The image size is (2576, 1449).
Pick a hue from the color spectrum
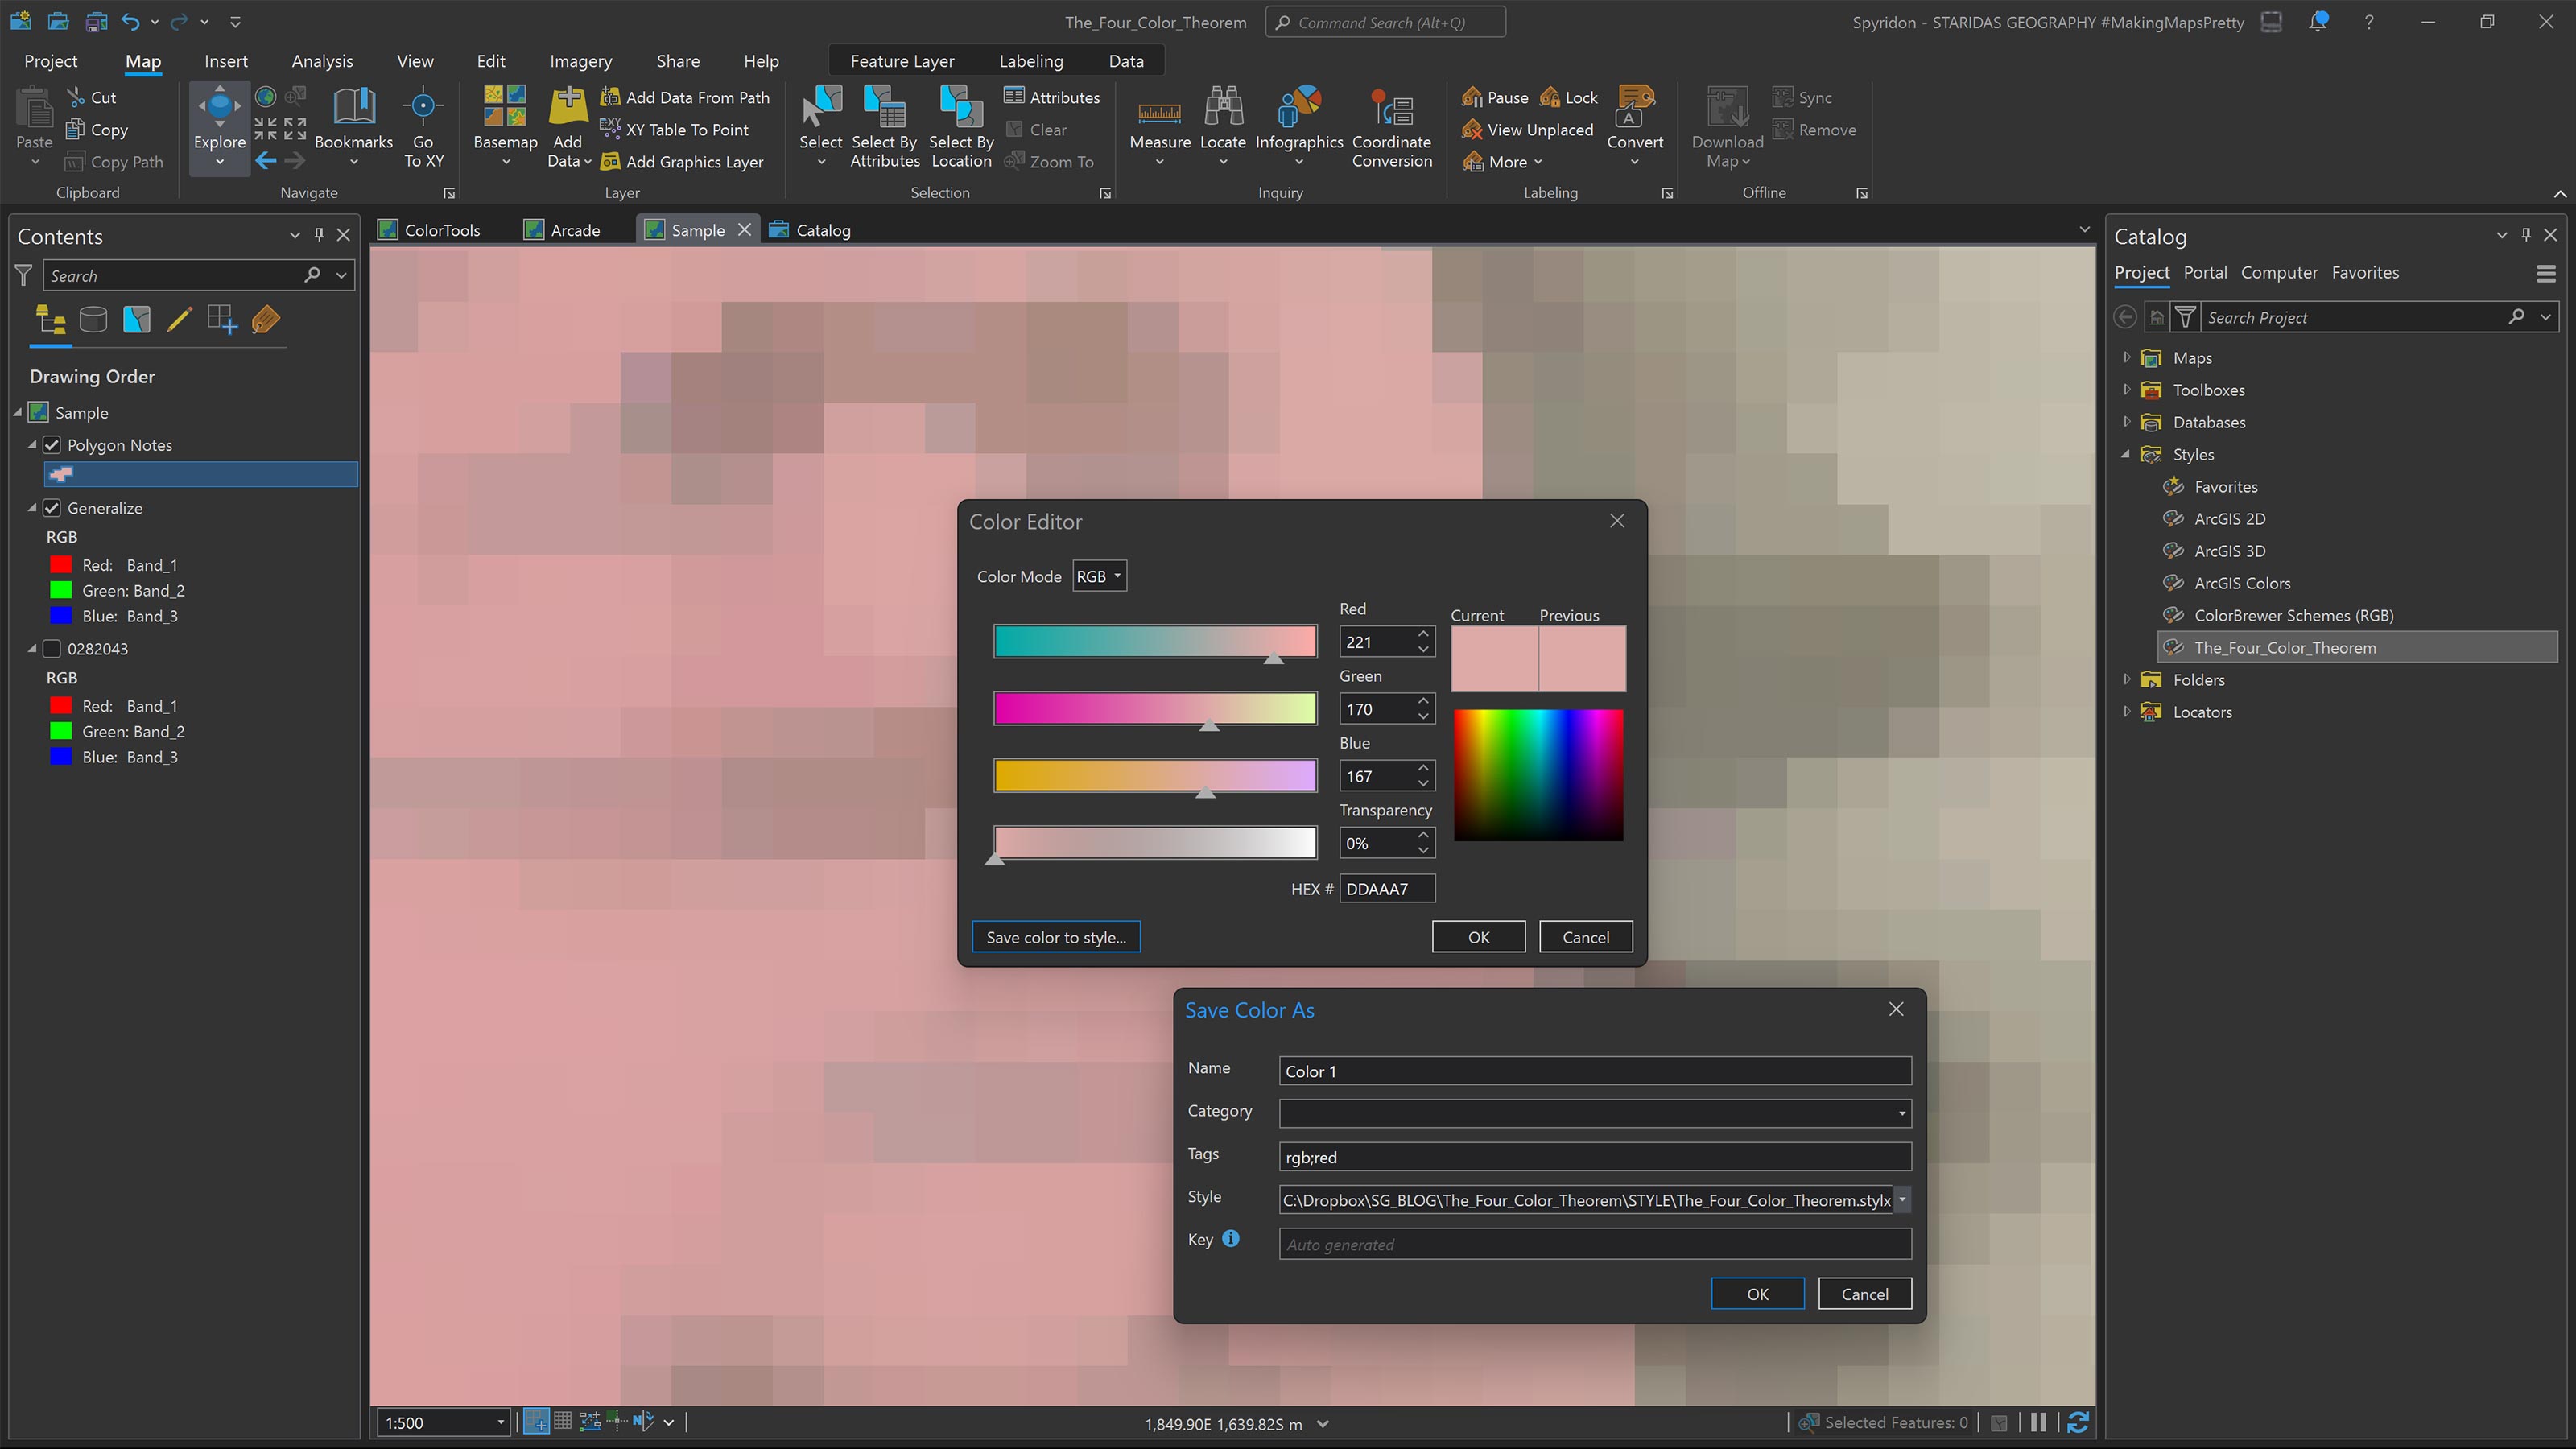(1538, 775)
